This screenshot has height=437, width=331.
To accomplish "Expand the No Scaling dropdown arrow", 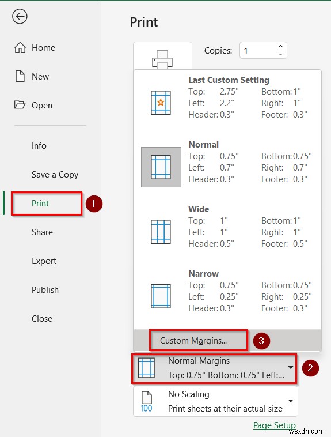I will coord(291,401).
